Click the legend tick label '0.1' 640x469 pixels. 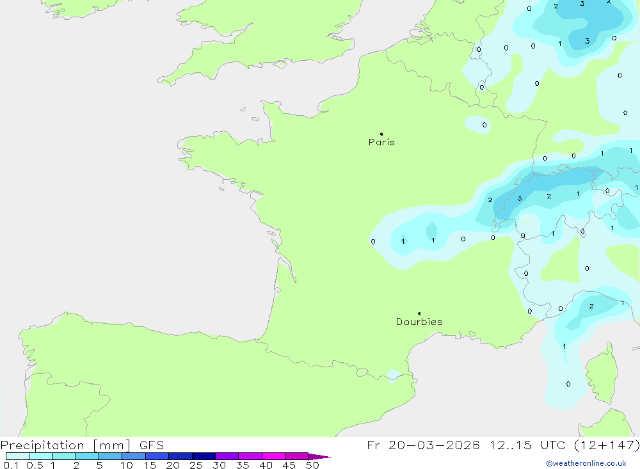tap(11, 465)
